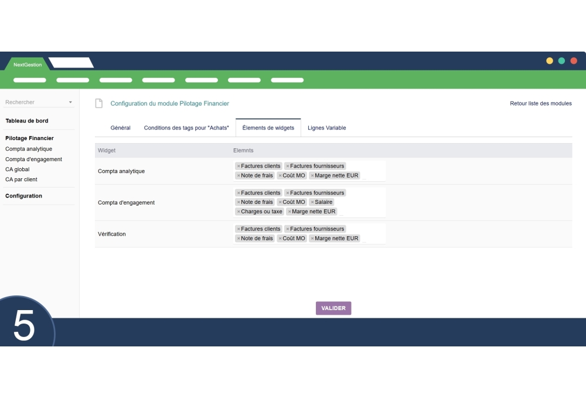The image size is (586, 398).
Task: Switch to the Général tab
Action: [x=121, y=127]
